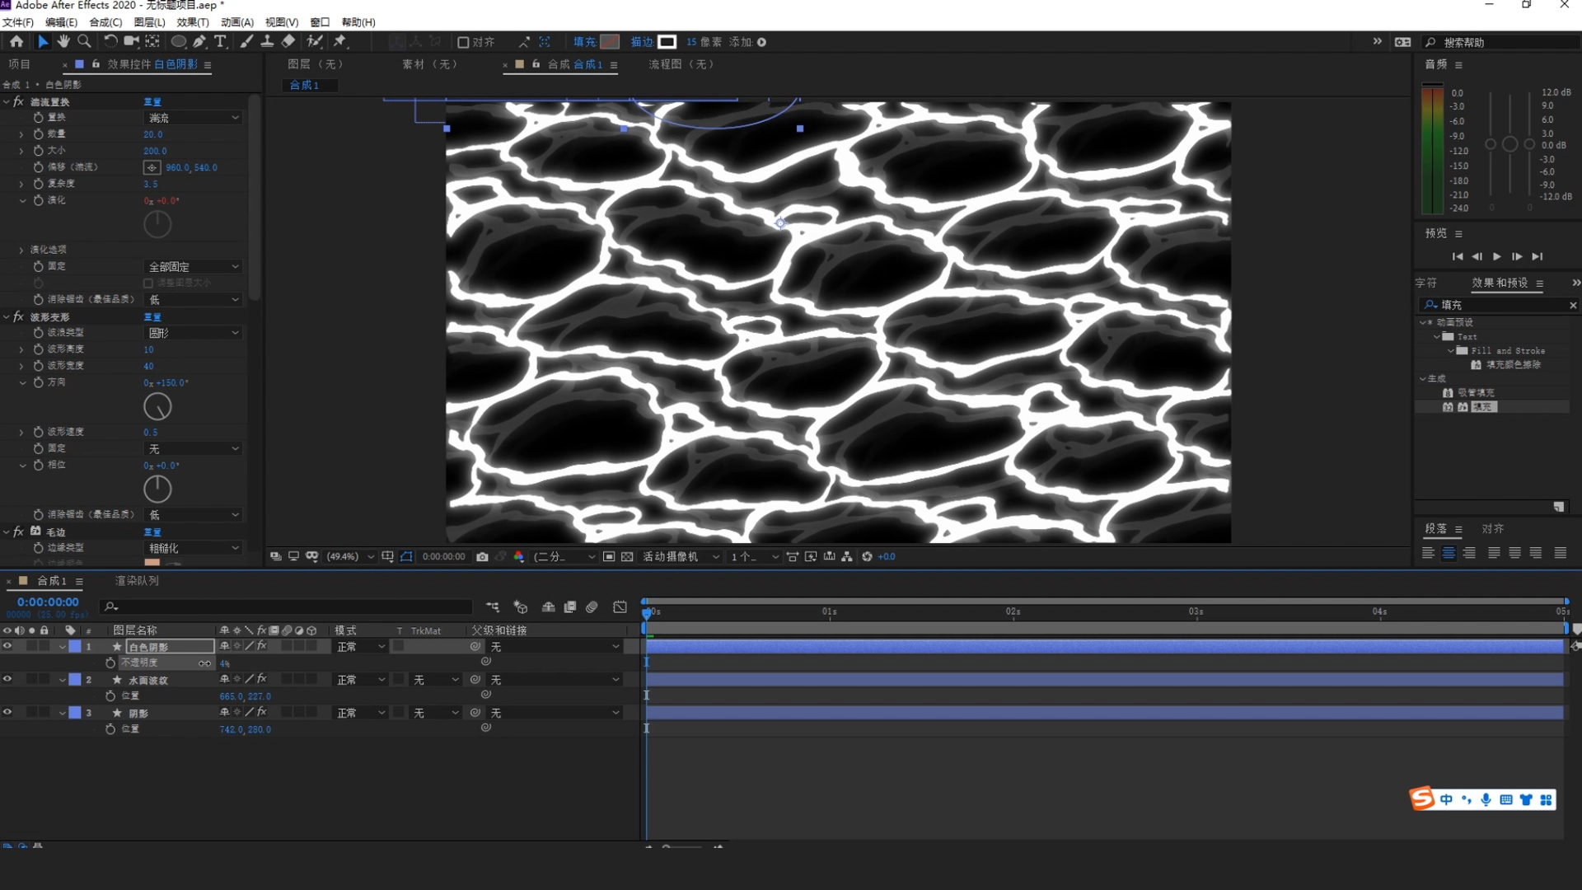
Task: Enable the 对齐 snapping checkbox
Action: click(463, 42)
